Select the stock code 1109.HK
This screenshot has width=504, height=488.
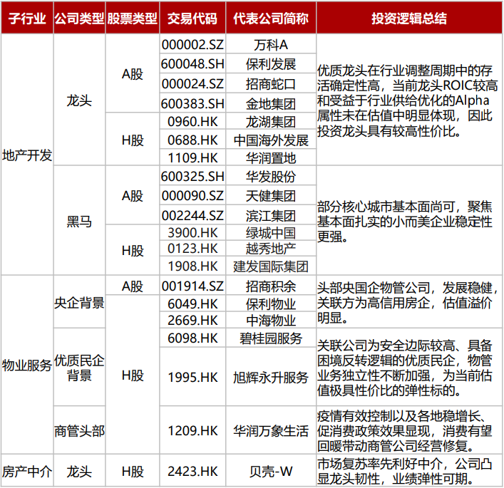(x=192, y=157)
